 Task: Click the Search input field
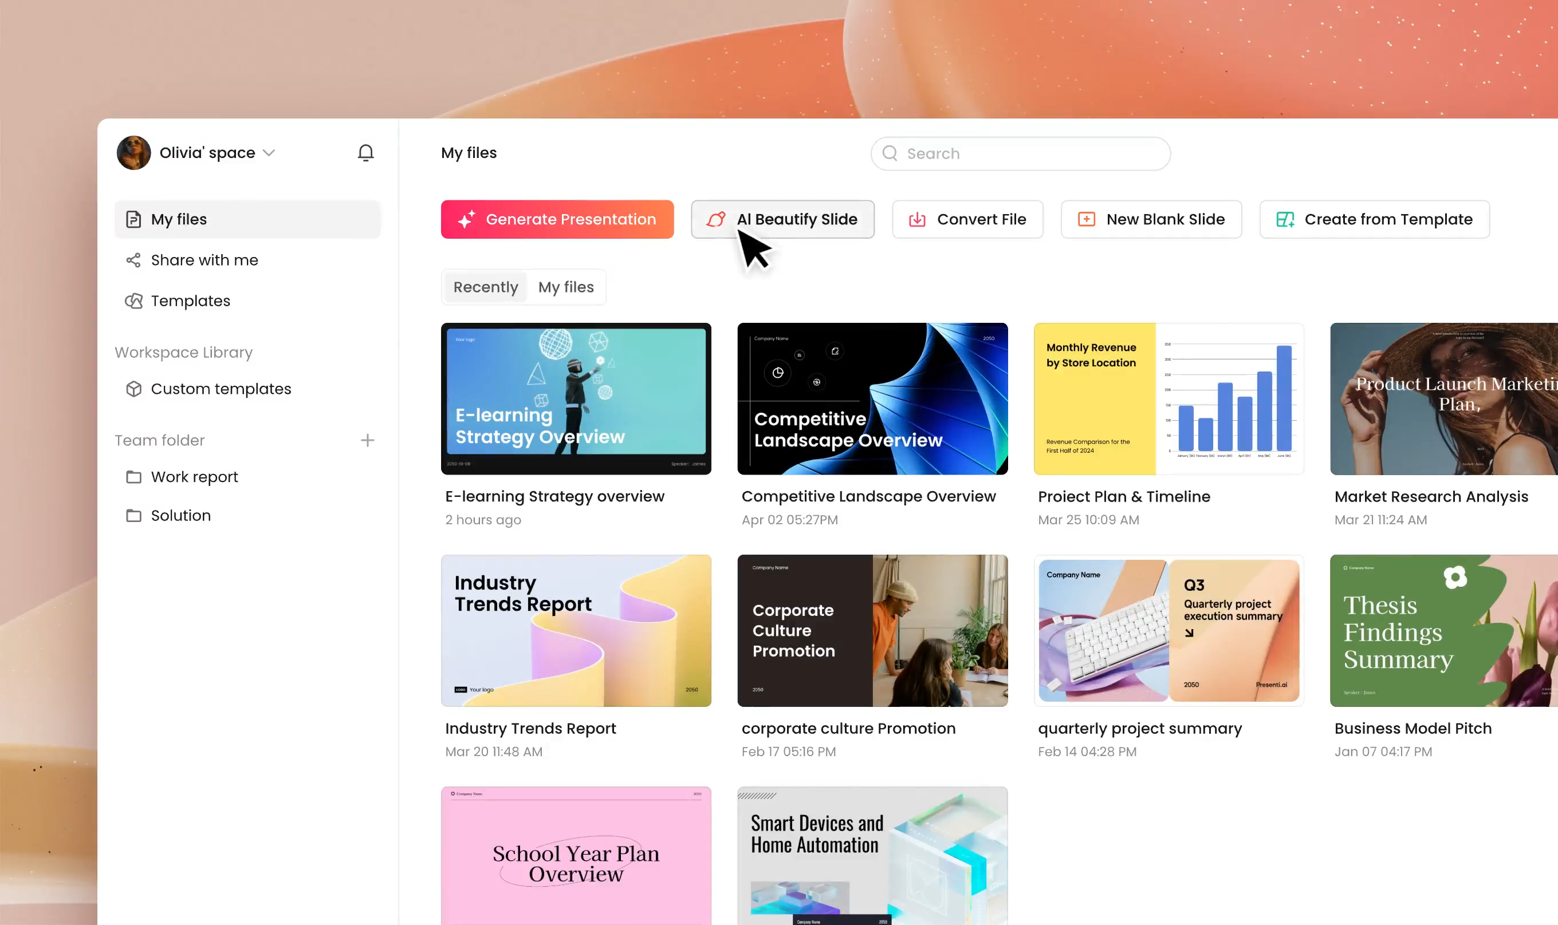click(x=1020, y=153)
